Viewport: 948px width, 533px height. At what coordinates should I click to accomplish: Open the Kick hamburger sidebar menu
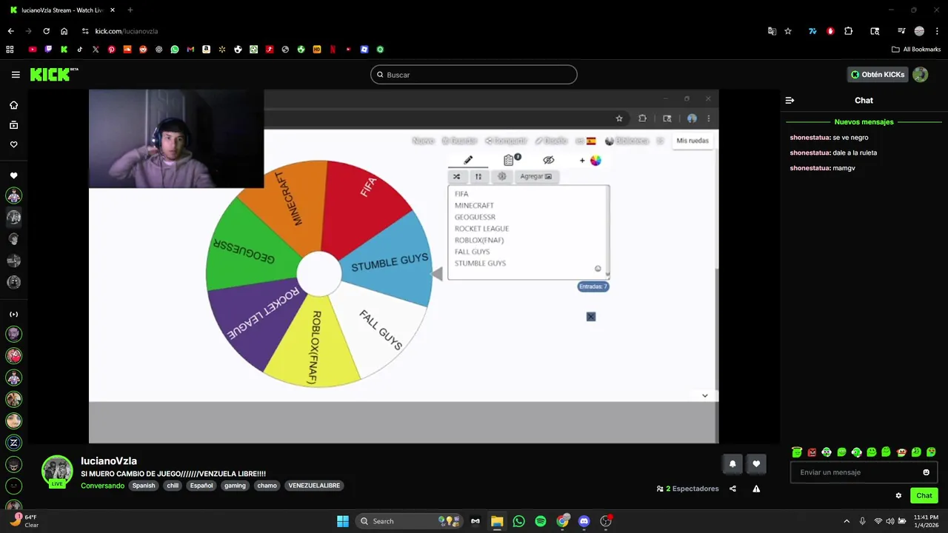coord(16,75)
